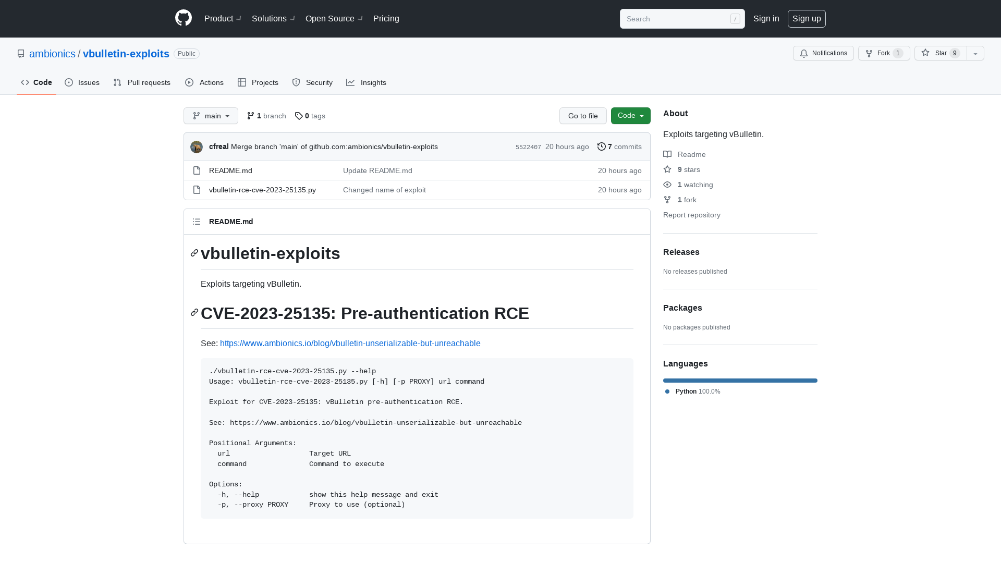
Task: Star the repository with the Star button
Action: click(x=941, y=53)
